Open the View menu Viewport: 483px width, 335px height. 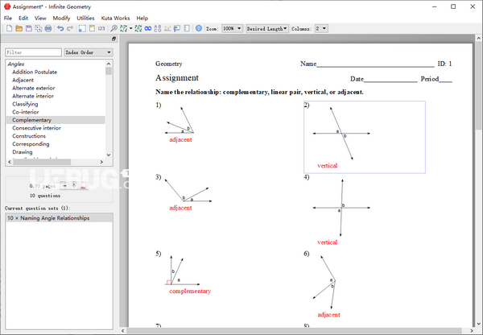click(x=40, y=19)
